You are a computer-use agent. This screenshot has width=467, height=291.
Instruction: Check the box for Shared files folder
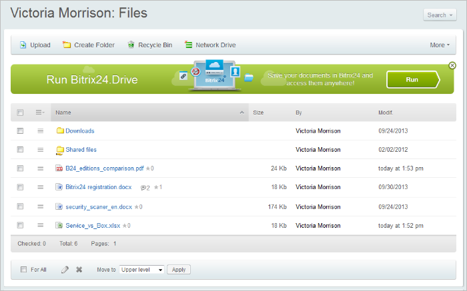point(20,150)
